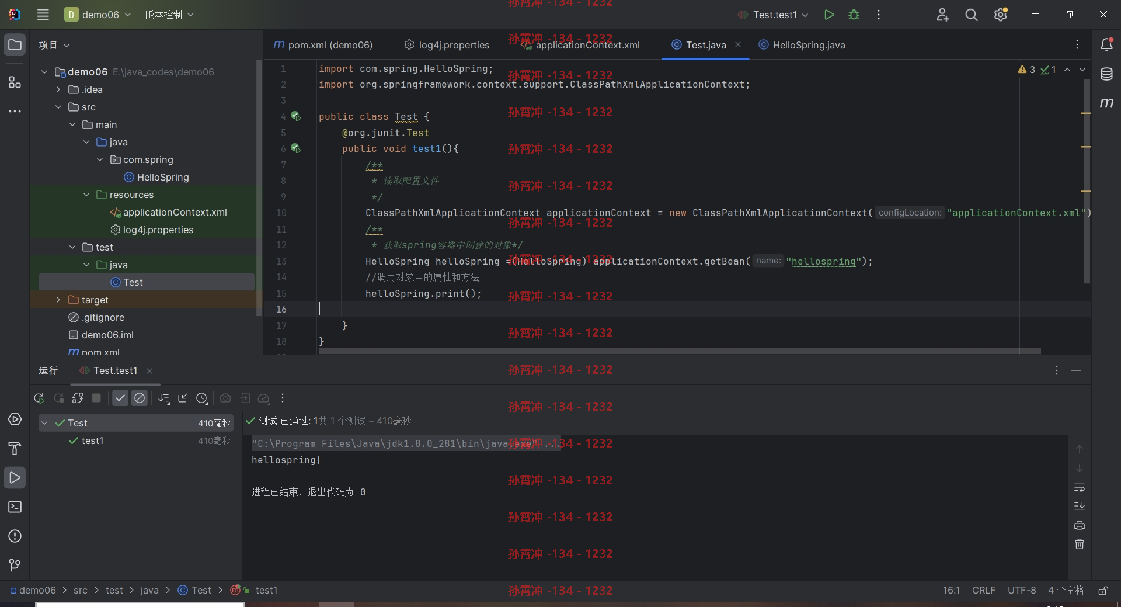Collapse the resources folder

click(86, 195)
